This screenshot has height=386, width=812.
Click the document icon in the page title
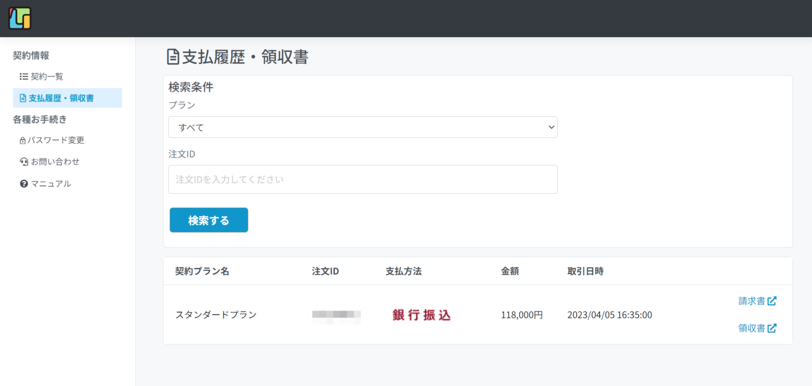click(x=173, y=57)
